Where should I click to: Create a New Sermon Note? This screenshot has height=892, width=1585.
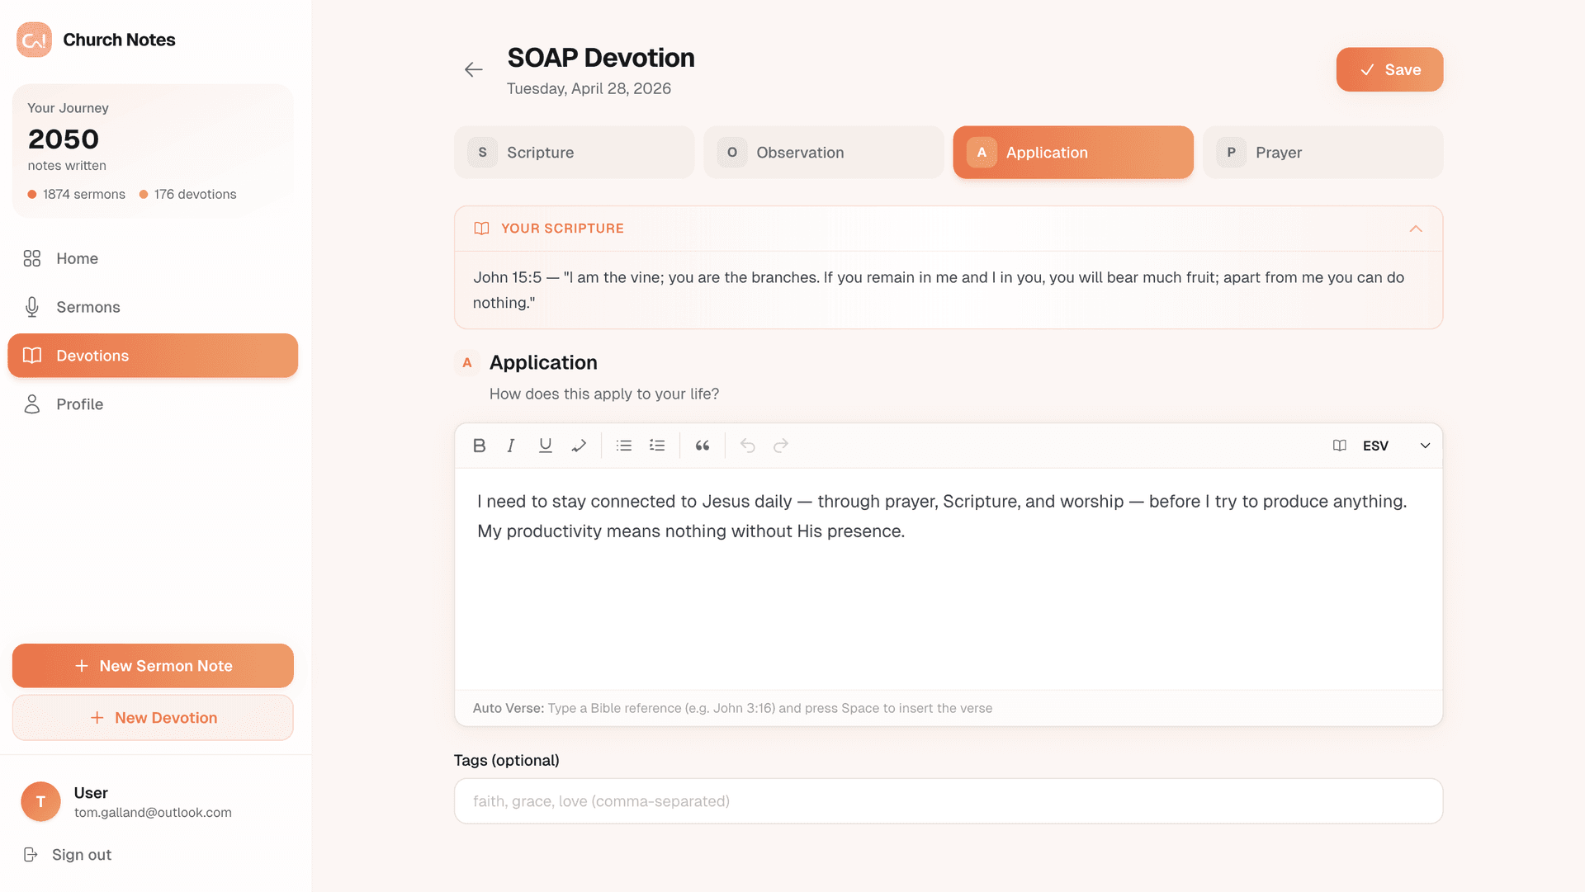(153, 666)
